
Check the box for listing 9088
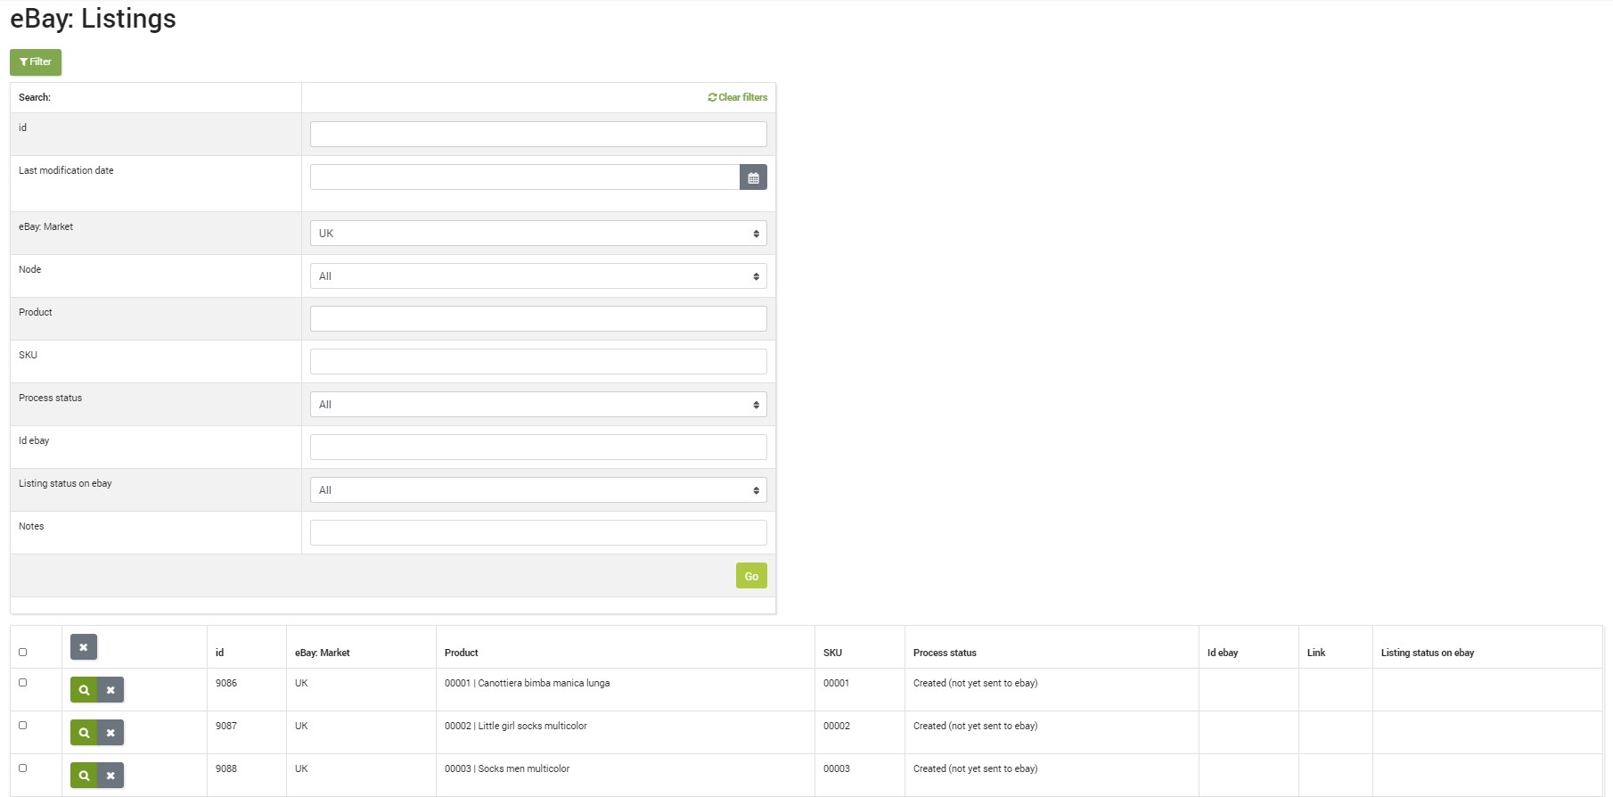(x=23, y=768)
